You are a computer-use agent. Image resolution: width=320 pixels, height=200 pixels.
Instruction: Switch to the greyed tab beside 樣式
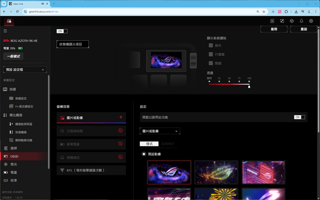tap(168, 144)
